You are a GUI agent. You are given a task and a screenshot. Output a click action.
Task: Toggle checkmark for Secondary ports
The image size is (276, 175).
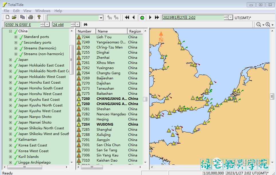point(21,43)
